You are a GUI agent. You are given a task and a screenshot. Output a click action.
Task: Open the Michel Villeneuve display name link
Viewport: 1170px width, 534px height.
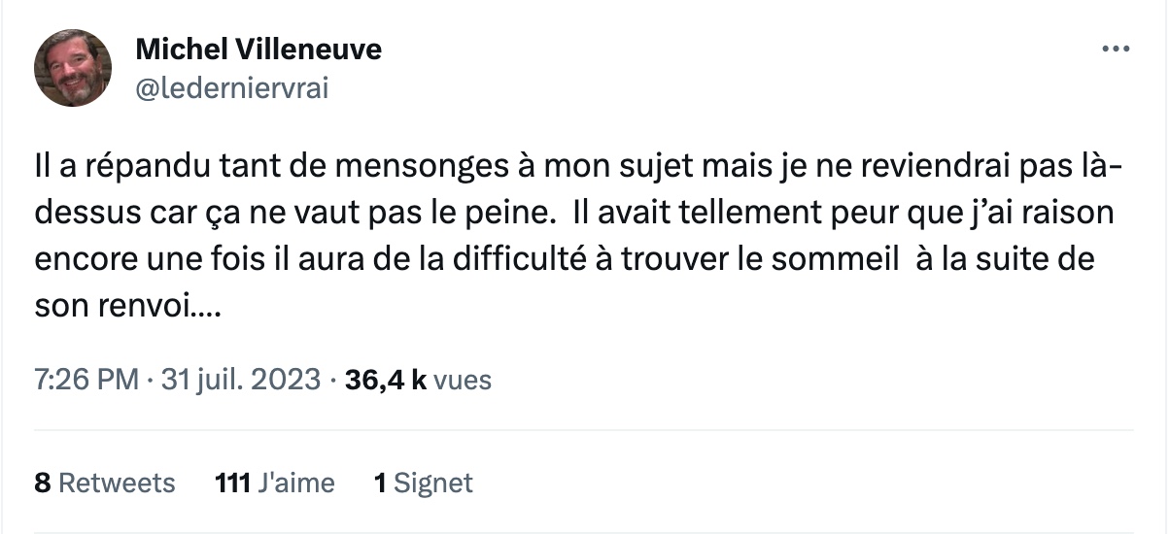click(258, 49)
